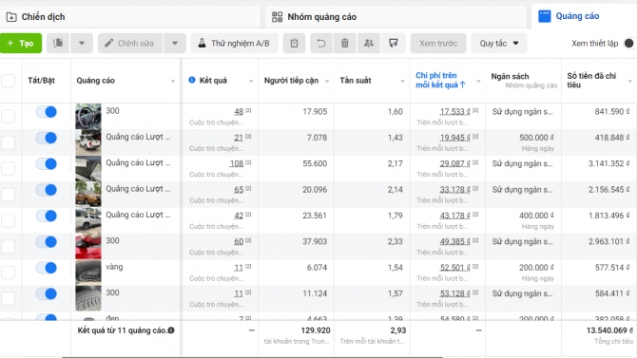Toggle off the ad with 21 results

click(x=47, y=138)
